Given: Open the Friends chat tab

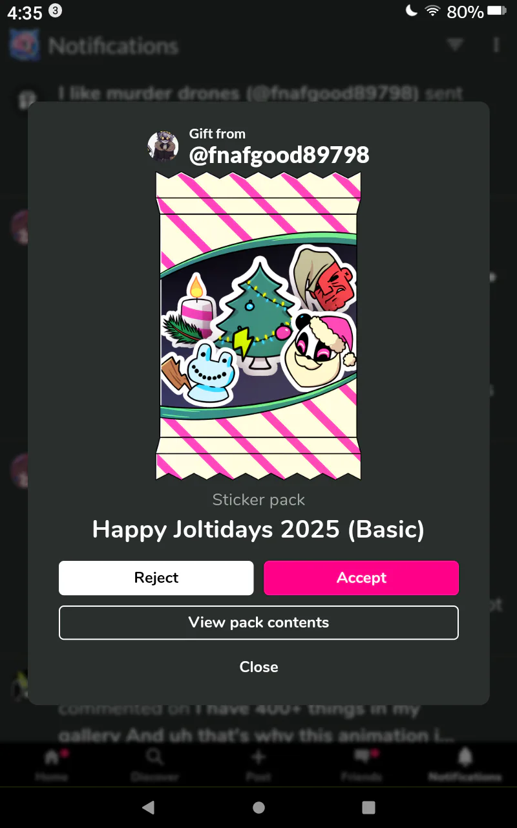Looking at the screenshot, I should 362,763.
